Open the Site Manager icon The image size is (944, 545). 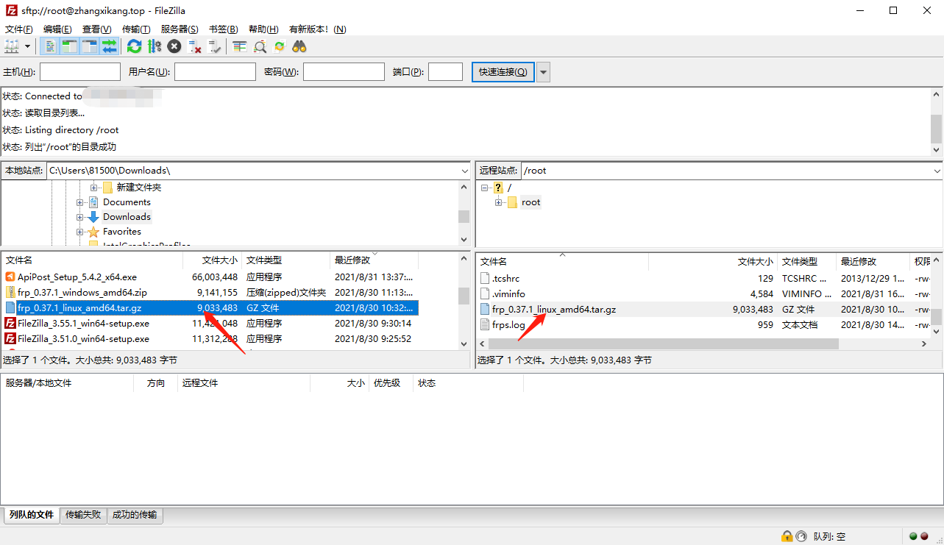click(12, 46)
